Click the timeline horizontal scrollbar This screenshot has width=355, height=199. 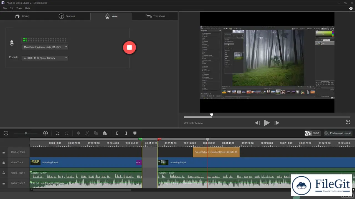82,190
